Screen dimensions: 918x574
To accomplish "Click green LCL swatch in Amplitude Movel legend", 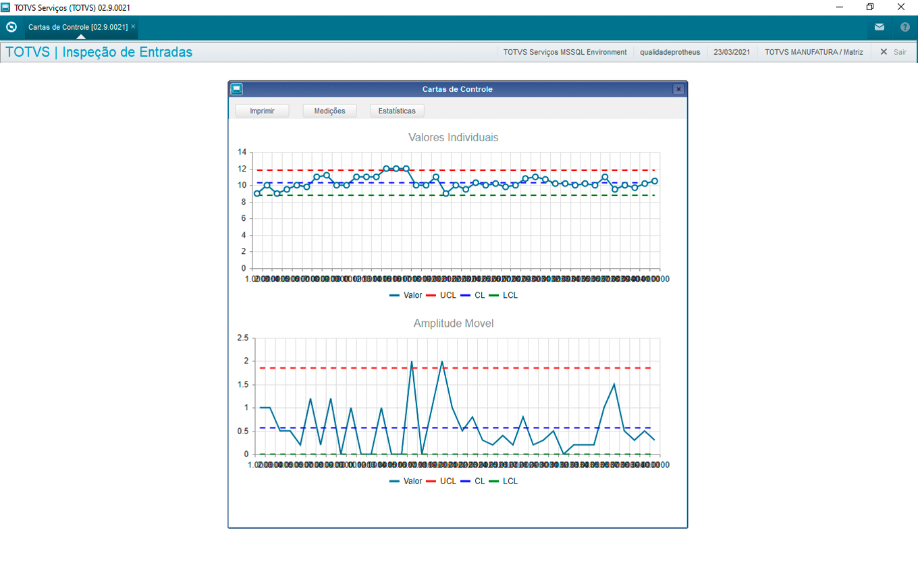I will point(494,481).
